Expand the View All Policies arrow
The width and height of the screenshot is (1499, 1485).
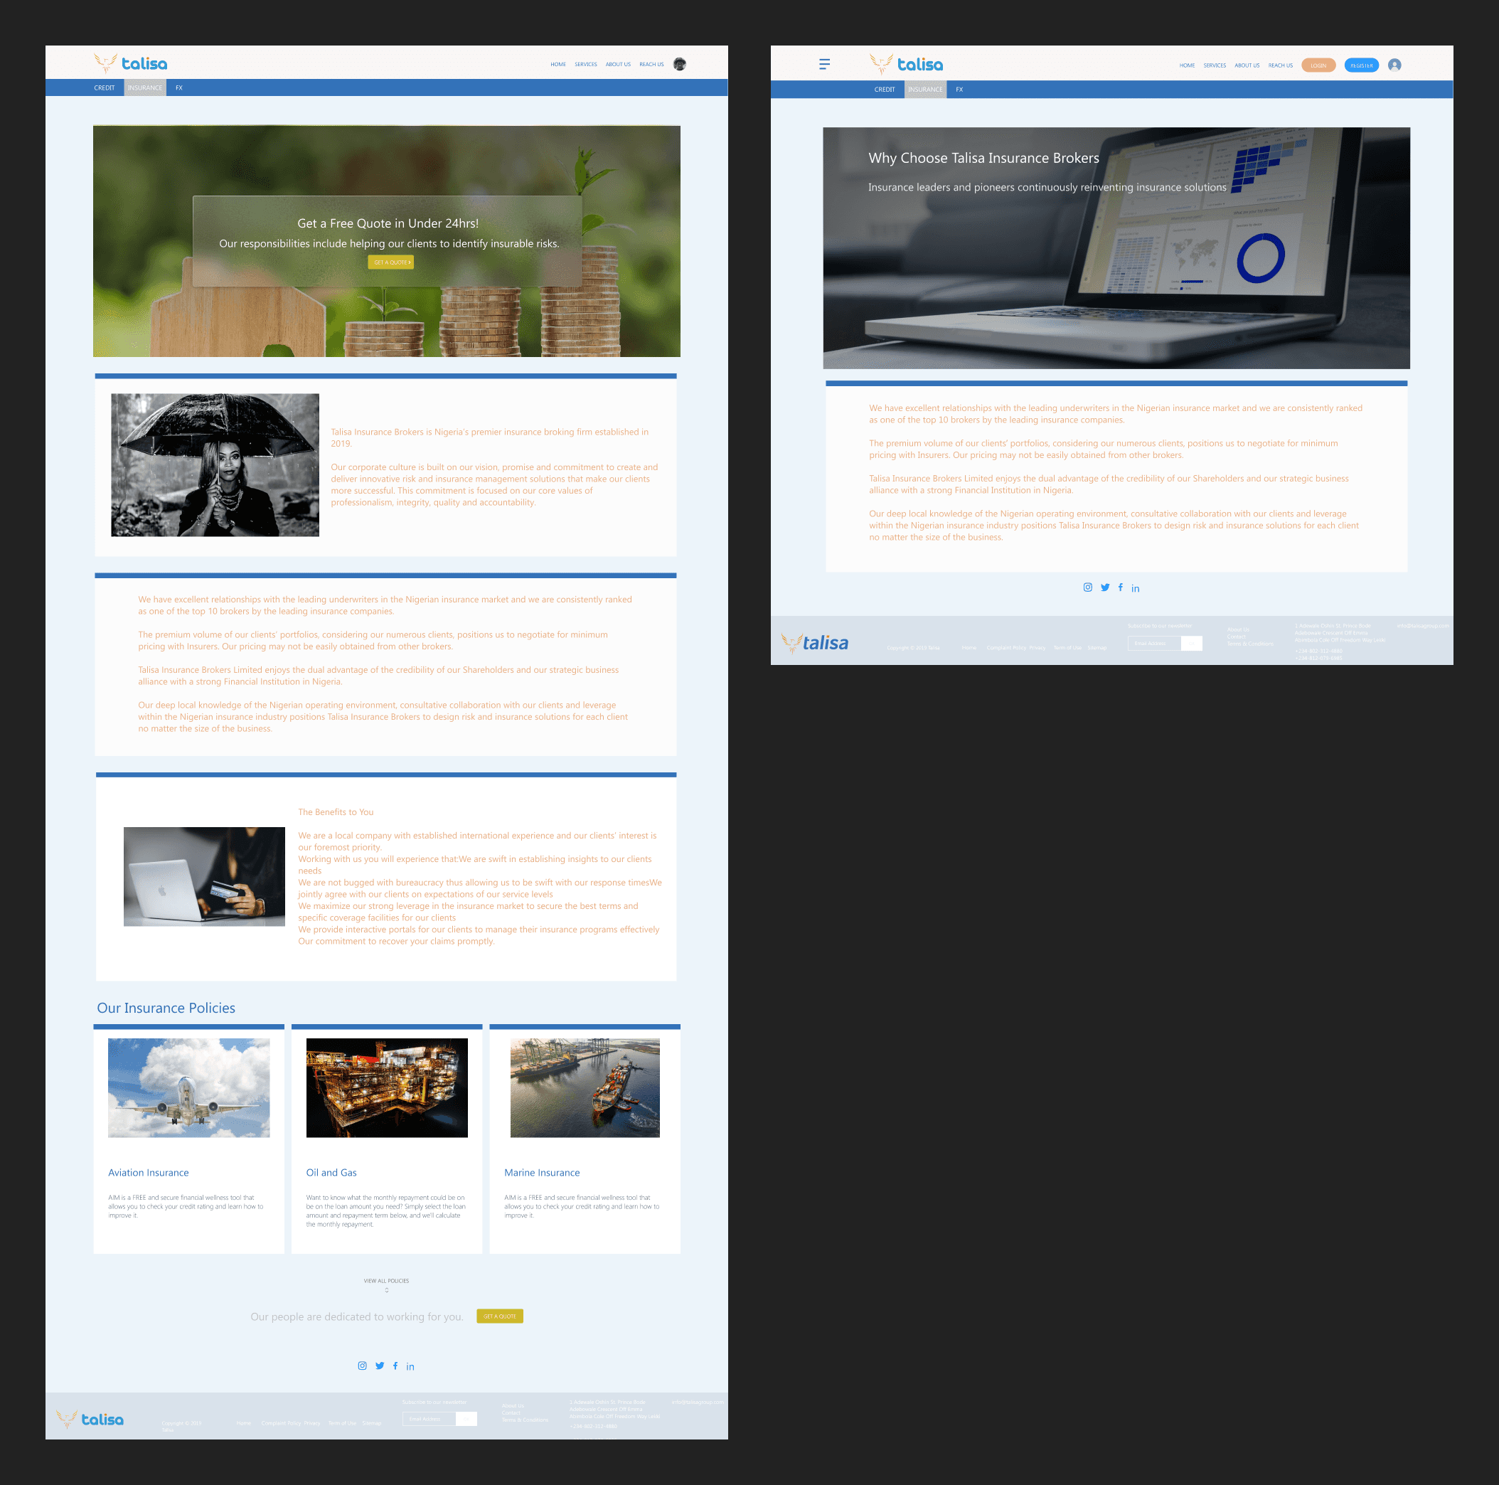coord(386,1290)
